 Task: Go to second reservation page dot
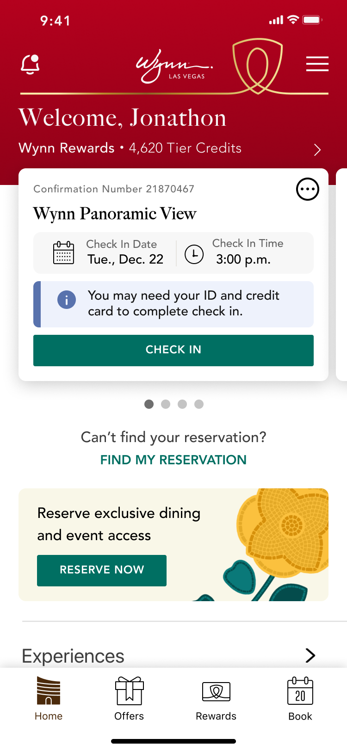(166, 404)
